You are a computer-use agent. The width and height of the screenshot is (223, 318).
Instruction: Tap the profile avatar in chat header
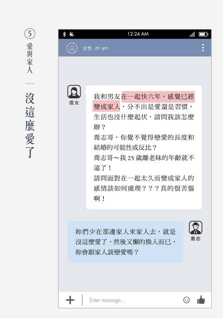(72, 48)
